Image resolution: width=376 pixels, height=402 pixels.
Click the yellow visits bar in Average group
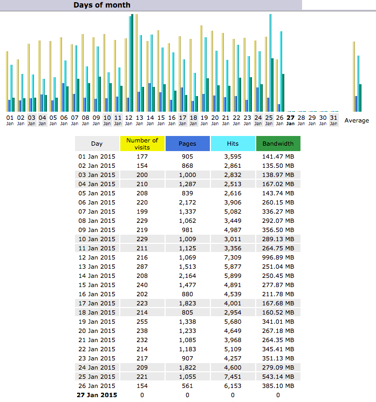tap(354, 76)
